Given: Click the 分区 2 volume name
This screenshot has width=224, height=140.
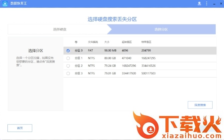Looking at the screenshot, I should tap(79, 66).
